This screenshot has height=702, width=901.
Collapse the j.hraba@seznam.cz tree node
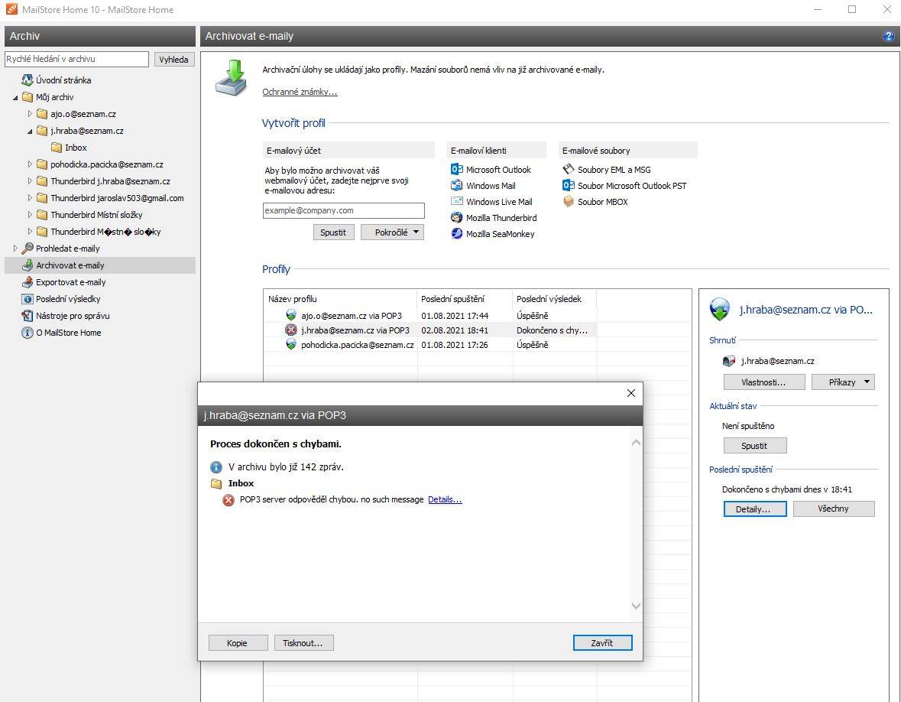30,131
